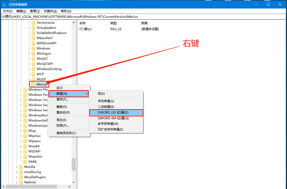Select 字符串值(S) in the submenu

[x=116, y=101]
